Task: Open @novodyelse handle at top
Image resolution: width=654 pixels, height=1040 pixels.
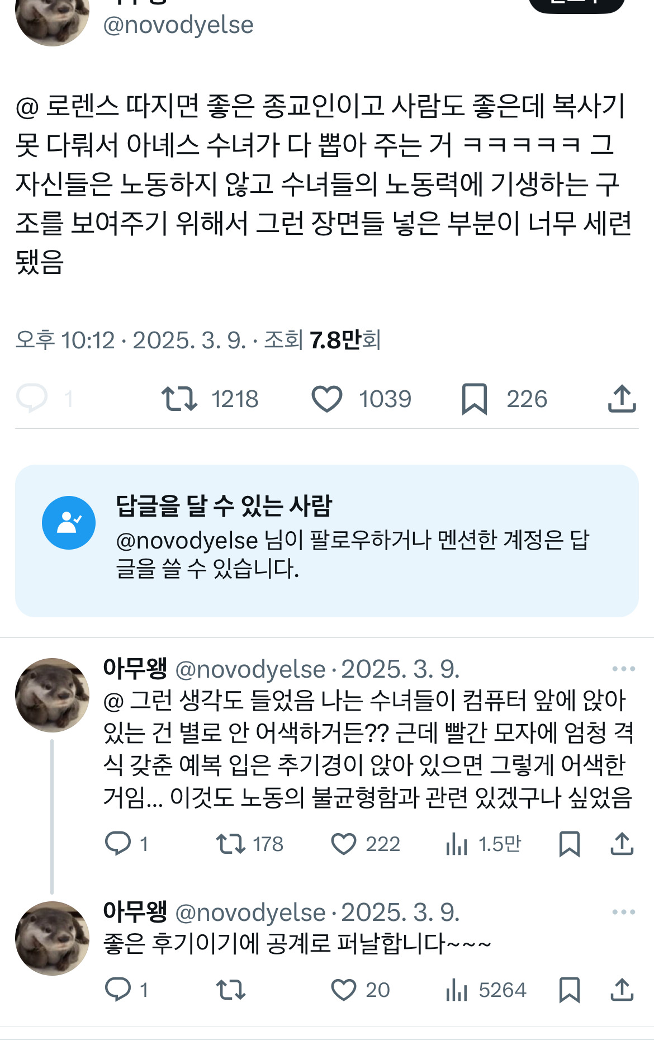Action: coord(178,25)
